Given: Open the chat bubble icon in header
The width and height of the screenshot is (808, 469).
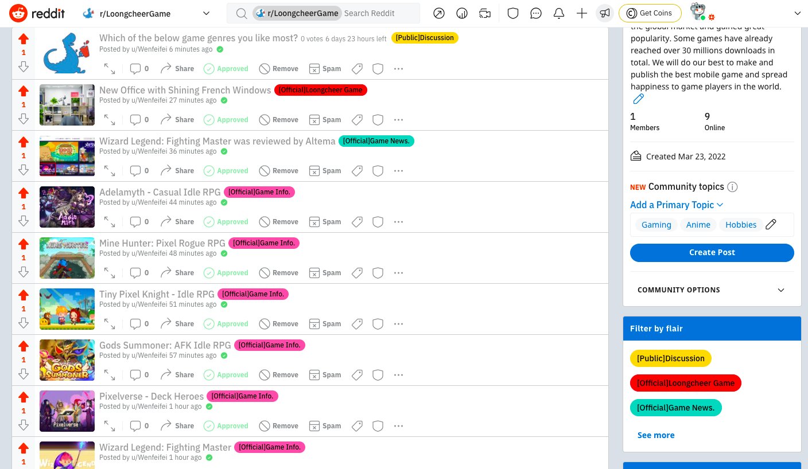Looking at the screenshot, I should coord(536,13).
